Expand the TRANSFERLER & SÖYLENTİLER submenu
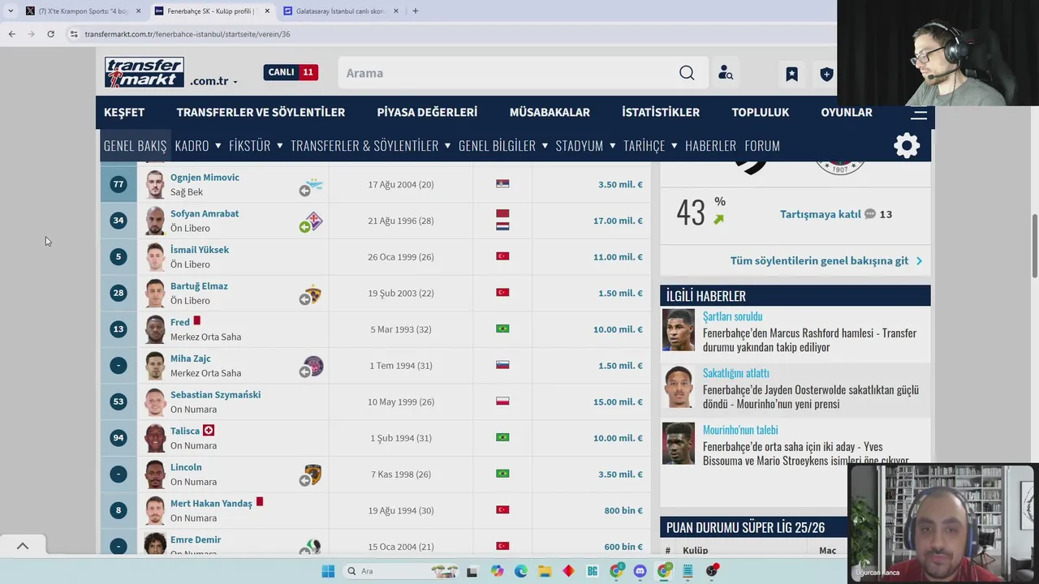 (447, 146)
